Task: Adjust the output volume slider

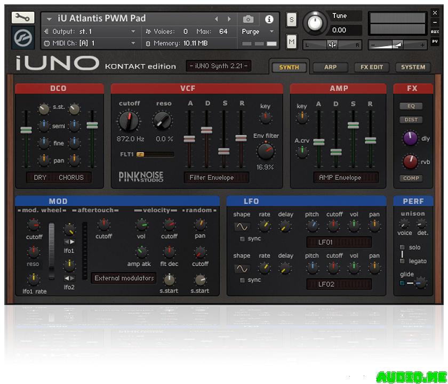Action: tap(398, 45)
